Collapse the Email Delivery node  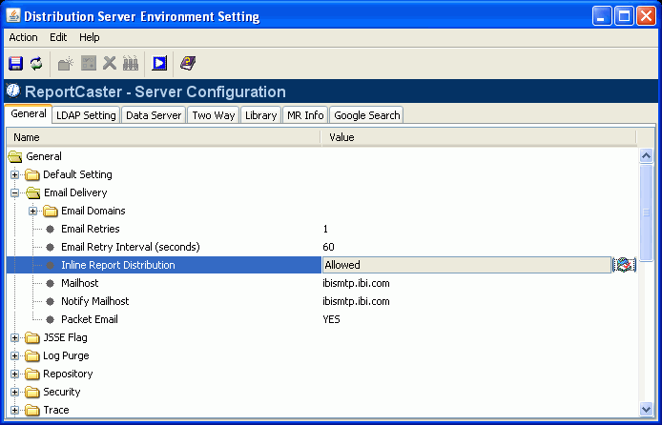(x=14, y=193)
